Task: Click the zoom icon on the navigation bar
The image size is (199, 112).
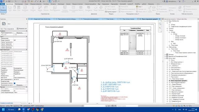Action: tap(160, 28)
